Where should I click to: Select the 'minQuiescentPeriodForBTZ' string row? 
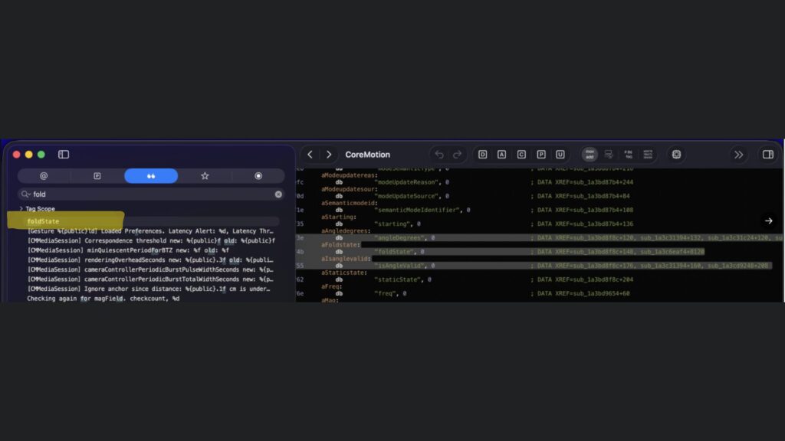(128, 250)
